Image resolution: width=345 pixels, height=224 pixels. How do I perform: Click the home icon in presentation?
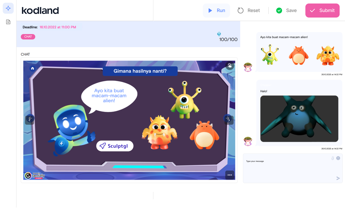tap(32, 68)
